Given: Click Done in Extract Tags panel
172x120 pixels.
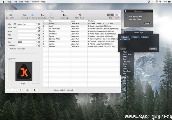Looking at the screenshot, I should [153, 49].
